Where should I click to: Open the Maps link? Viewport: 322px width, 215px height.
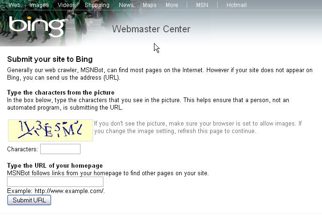(149, 5)
